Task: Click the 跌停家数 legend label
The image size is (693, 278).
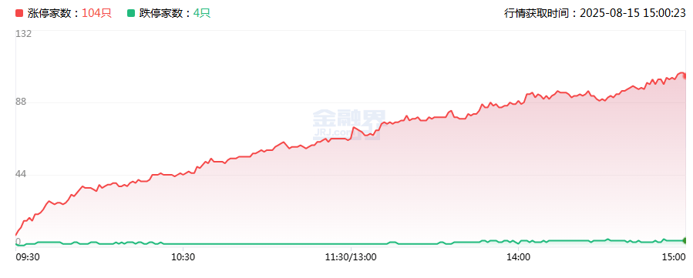Action: [165, 13]
